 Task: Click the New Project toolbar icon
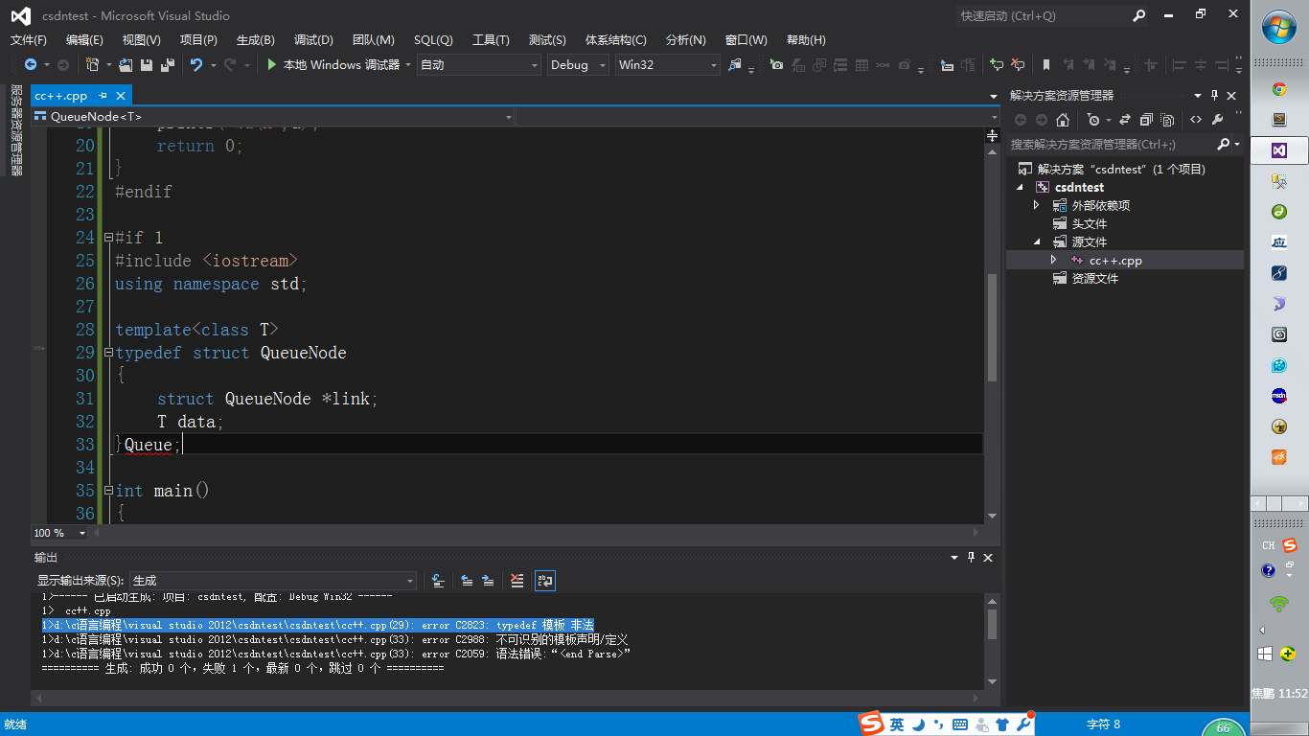(x=92, y=65)
